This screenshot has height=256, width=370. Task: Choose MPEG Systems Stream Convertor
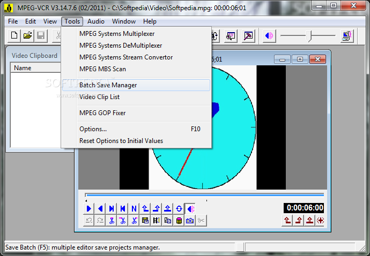tap(136, 57)
